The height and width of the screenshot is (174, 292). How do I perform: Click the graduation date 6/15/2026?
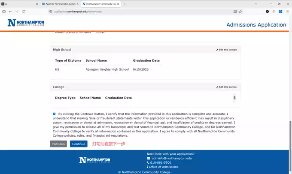tap(140, 69)
